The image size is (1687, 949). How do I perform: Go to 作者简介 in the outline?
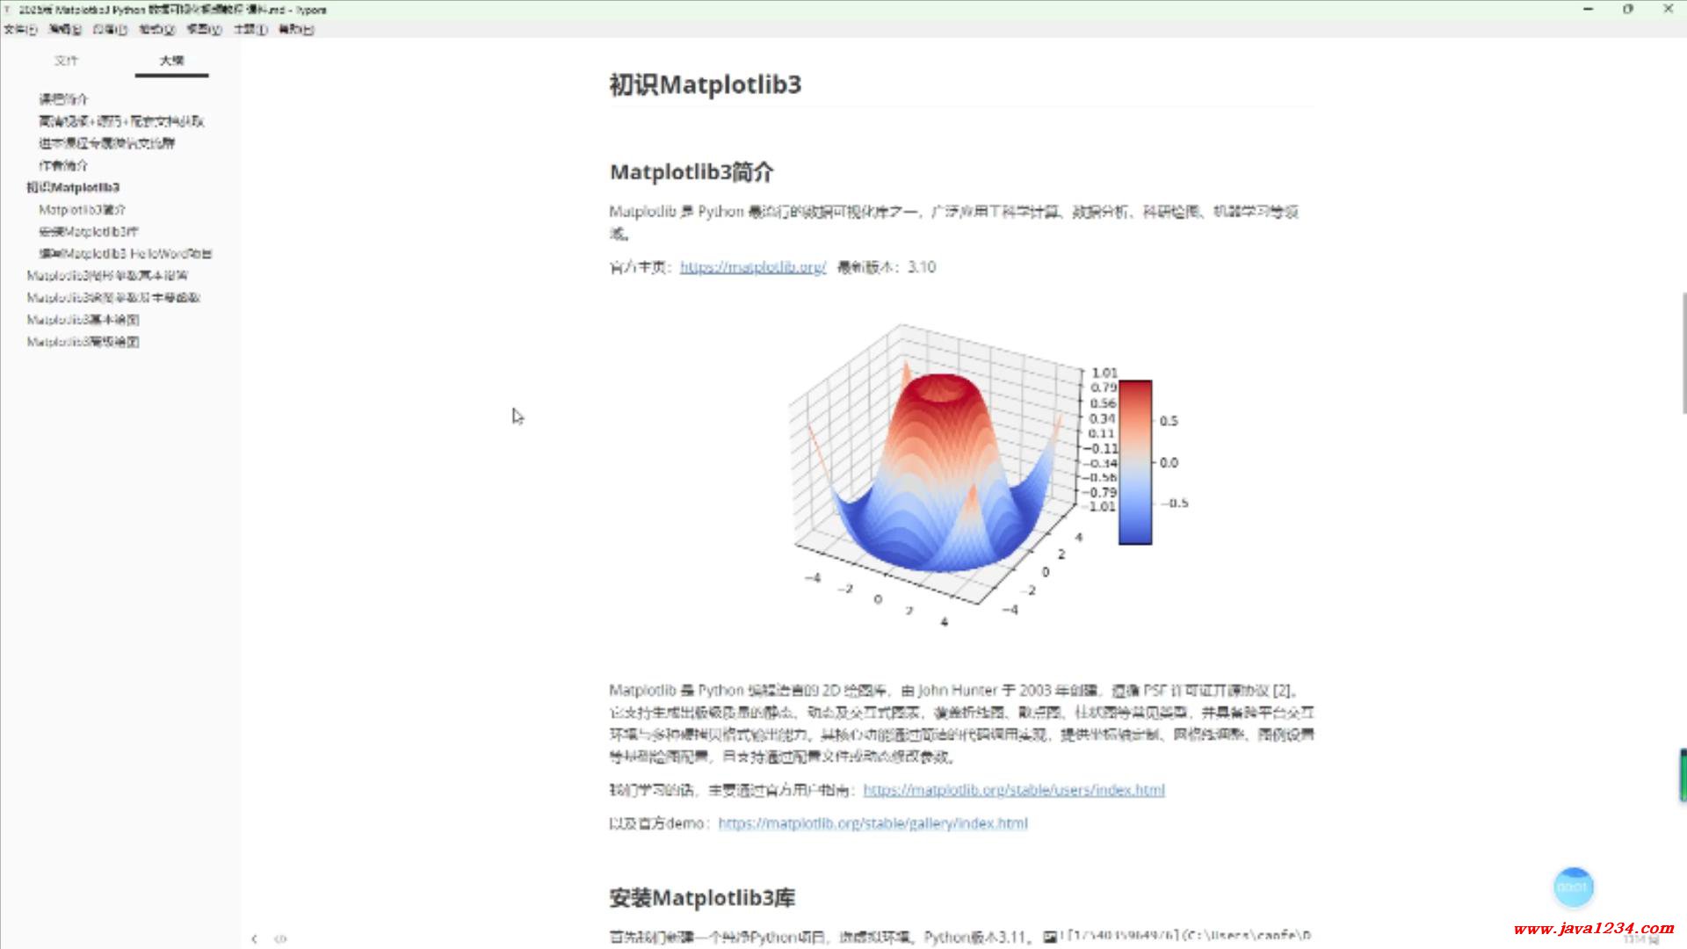[63, 165]
